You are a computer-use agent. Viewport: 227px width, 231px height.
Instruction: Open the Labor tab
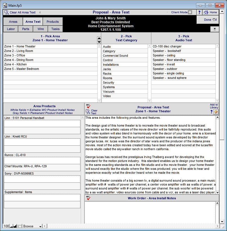(x=11, y=29)
